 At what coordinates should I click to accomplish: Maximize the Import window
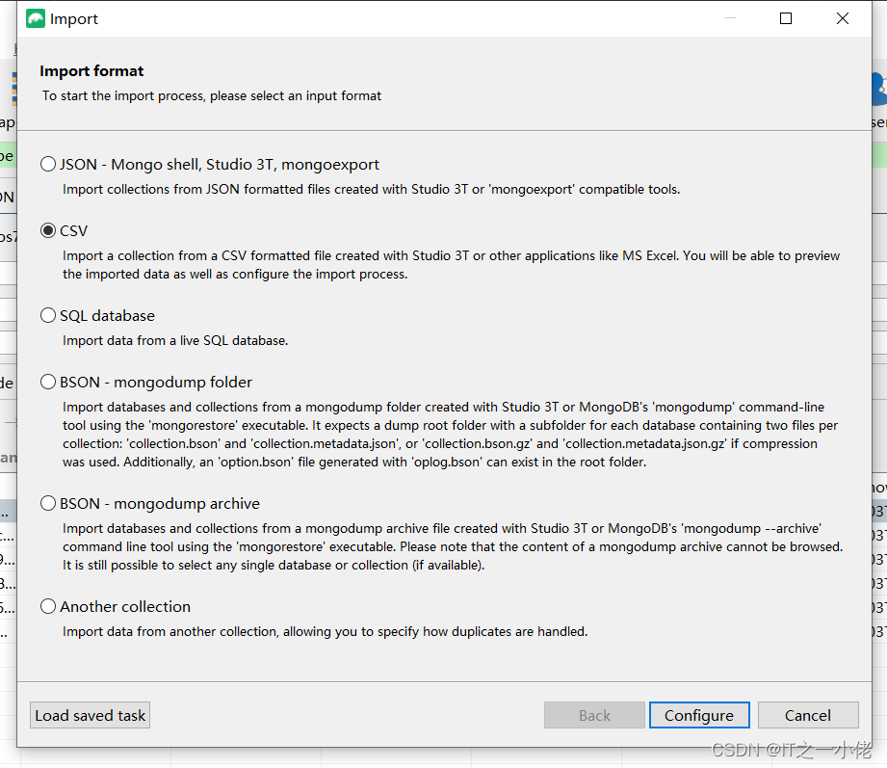tap(786, 18)
